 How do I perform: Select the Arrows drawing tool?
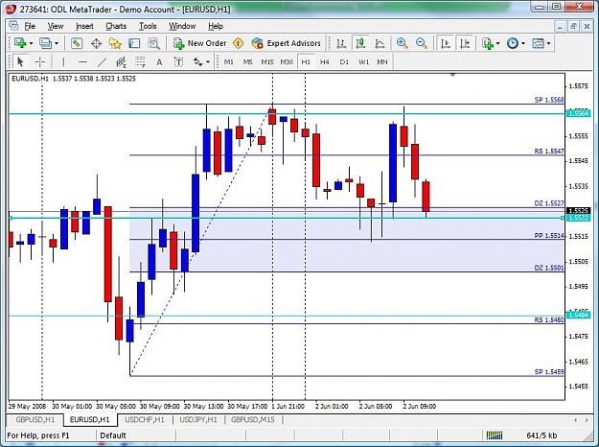point(197,62)
